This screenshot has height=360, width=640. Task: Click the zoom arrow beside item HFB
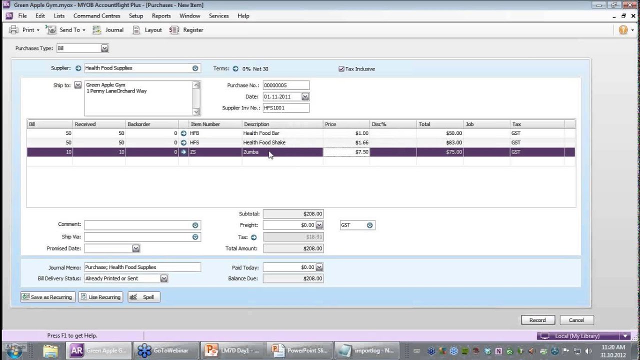[x=183, y=133]
